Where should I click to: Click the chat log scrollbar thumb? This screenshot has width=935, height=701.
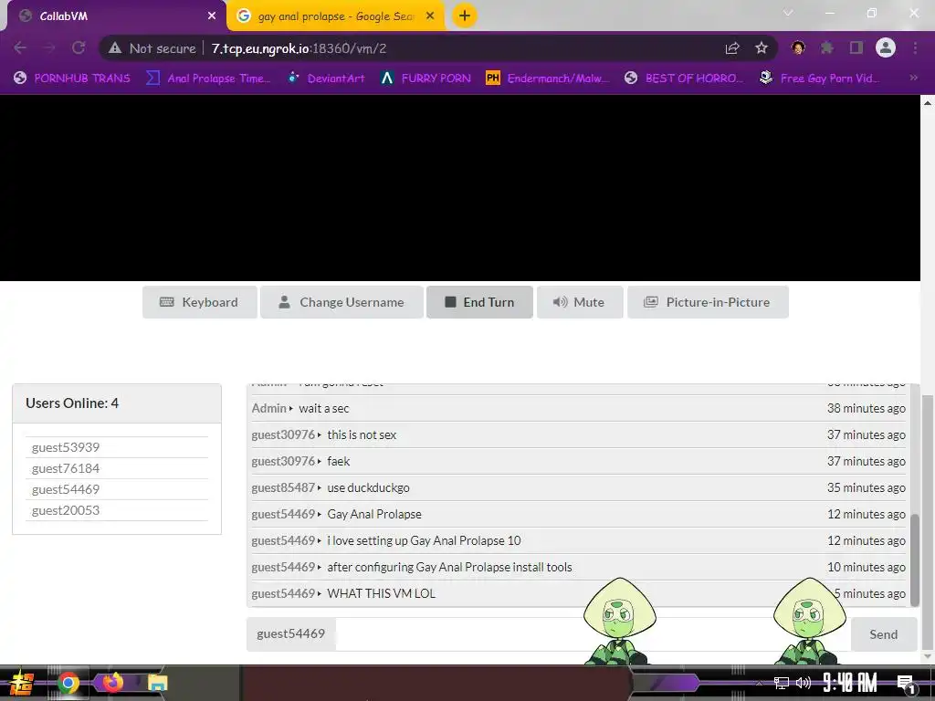tap(915, 560)
